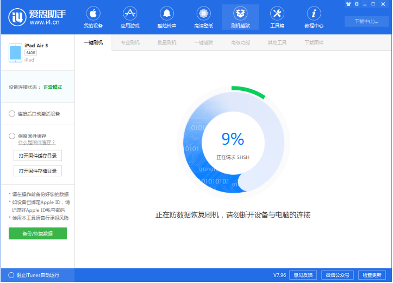Image resolution: width=393 pixels, height=283 pixels.
Task: Open 教程中心 tutorial center icon
Action: tap(314, 17)
